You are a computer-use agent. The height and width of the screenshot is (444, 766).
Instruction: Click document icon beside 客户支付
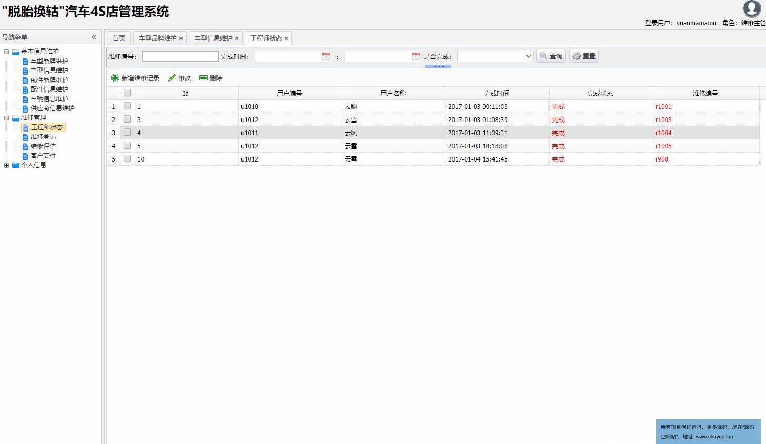[25, 156]
